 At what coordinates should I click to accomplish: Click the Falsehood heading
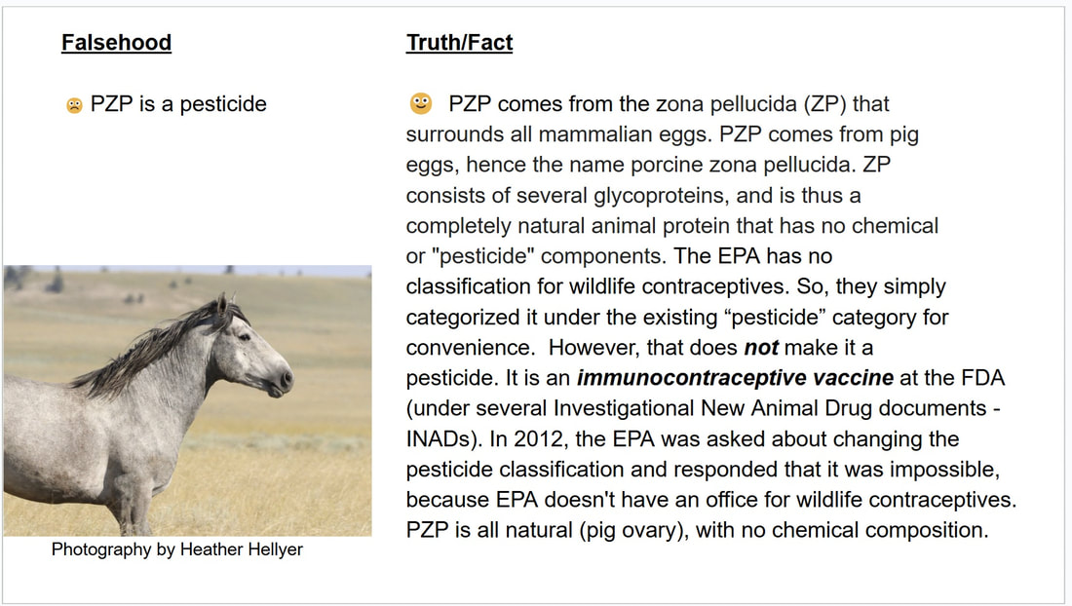coord(116,42)
